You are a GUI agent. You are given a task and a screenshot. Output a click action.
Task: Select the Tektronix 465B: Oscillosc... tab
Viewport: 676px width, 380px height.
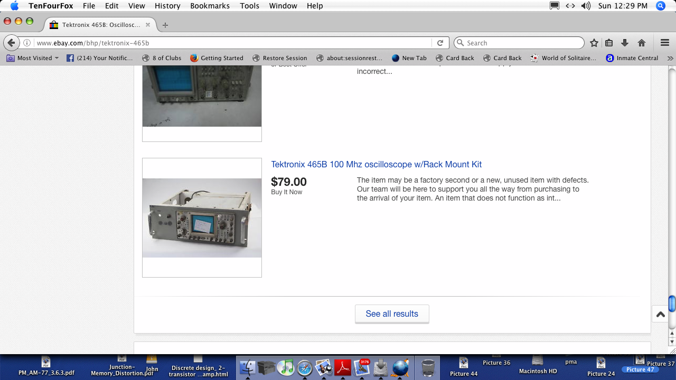click(x=100, y=25)
